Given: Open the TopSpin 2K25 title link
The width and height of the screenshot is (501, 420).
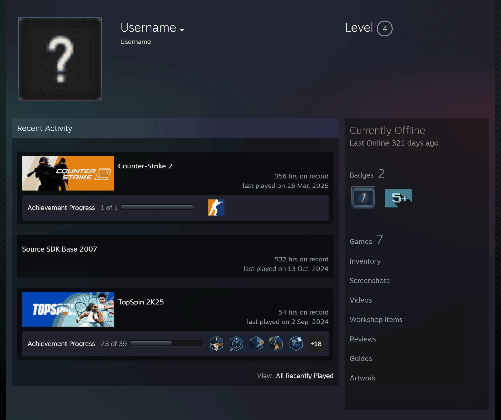Looking at the screenshot, I should pyautogui.click(x=141, y=302).
